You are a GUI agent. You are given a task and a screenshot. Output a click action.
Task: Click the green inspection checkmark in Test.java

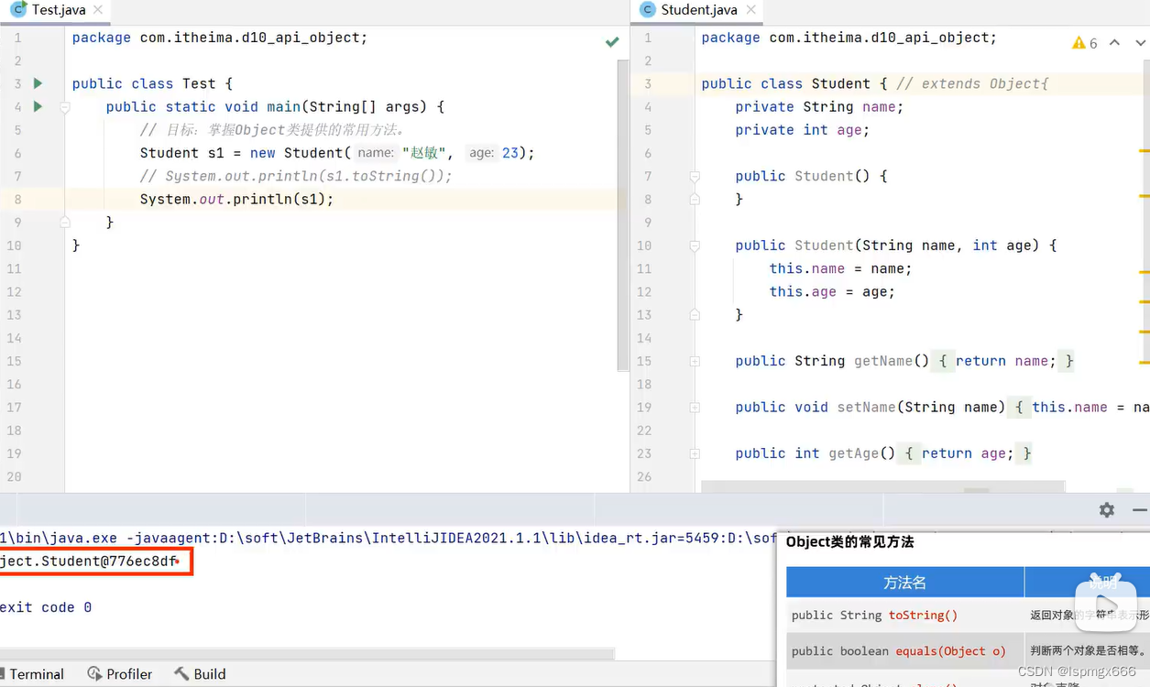point(612,41)
